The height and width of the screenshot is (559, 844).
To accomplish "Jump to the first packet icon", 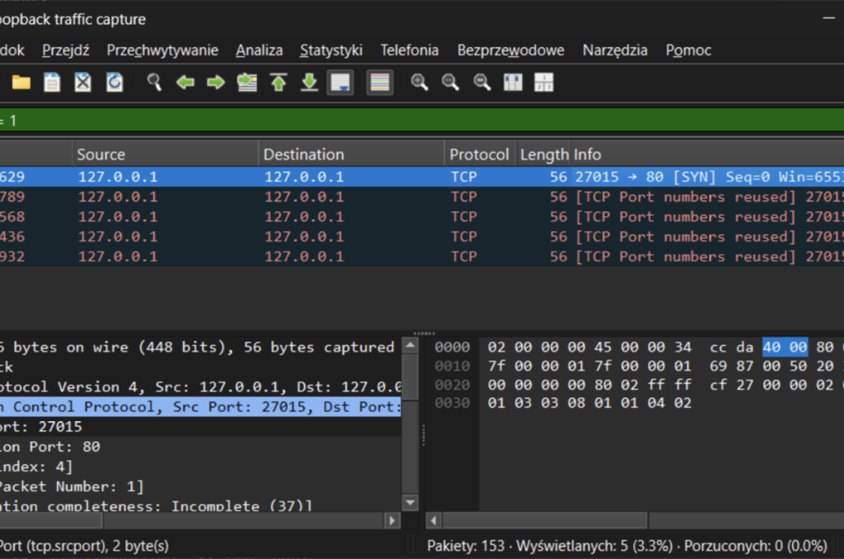I will coord(279,82).
